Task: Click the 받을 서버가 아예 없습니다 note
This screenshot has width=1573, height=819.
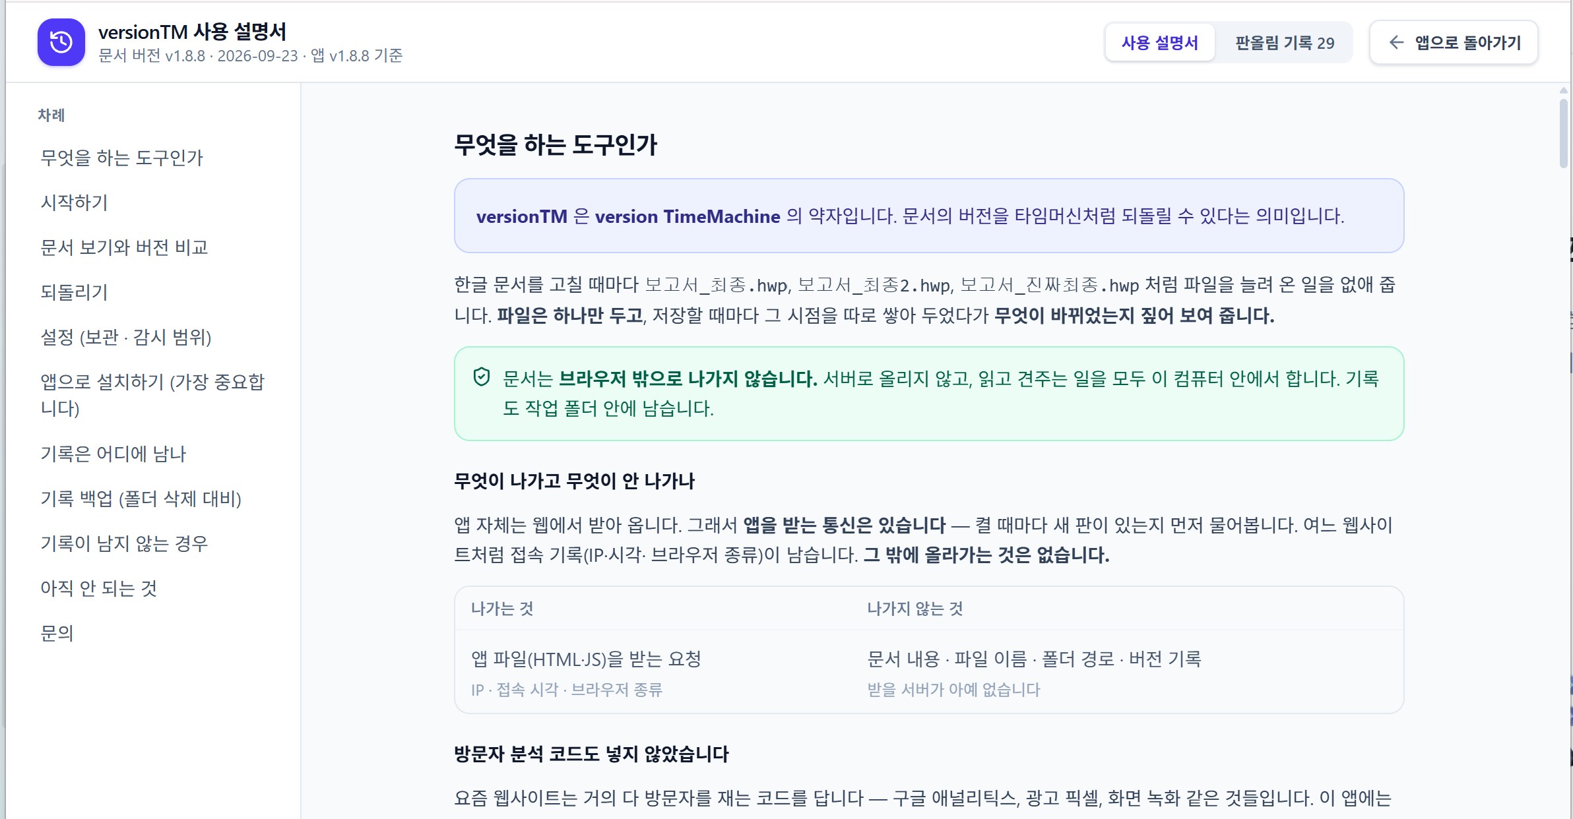Action: (953, 690)
